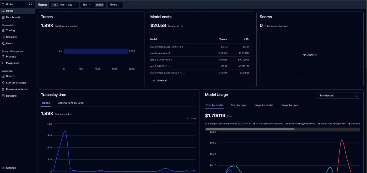The height and width of the screenshot is (173, 367).
Task: Click the USD column header
Action: pos(246,39)
